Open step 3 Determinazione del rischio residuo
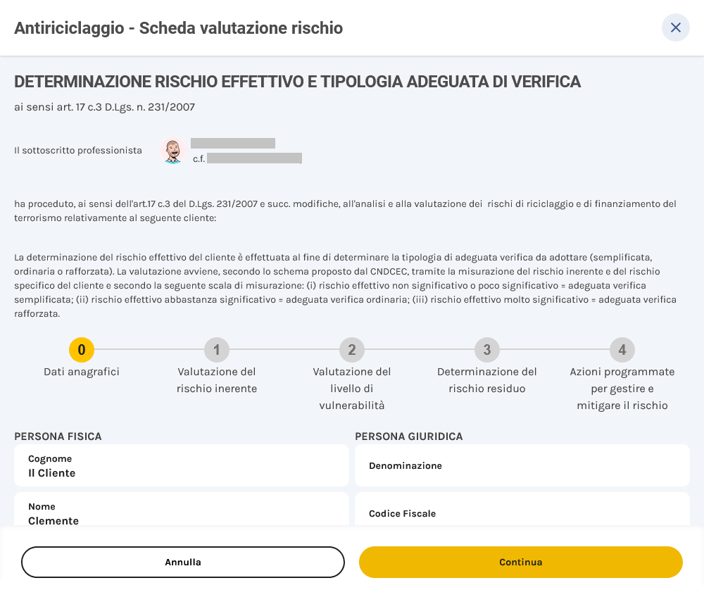704x597 pixels. click(486, 350)
